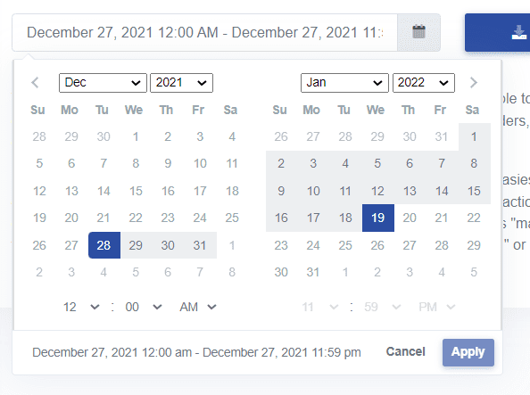Choose January 1 in the right calendar
Viewport: 530px width, 395px height.
coord(474,136)
